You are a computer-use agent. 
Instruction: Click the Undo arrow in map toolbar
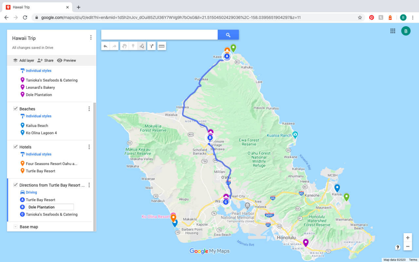[x=105, y=46]
